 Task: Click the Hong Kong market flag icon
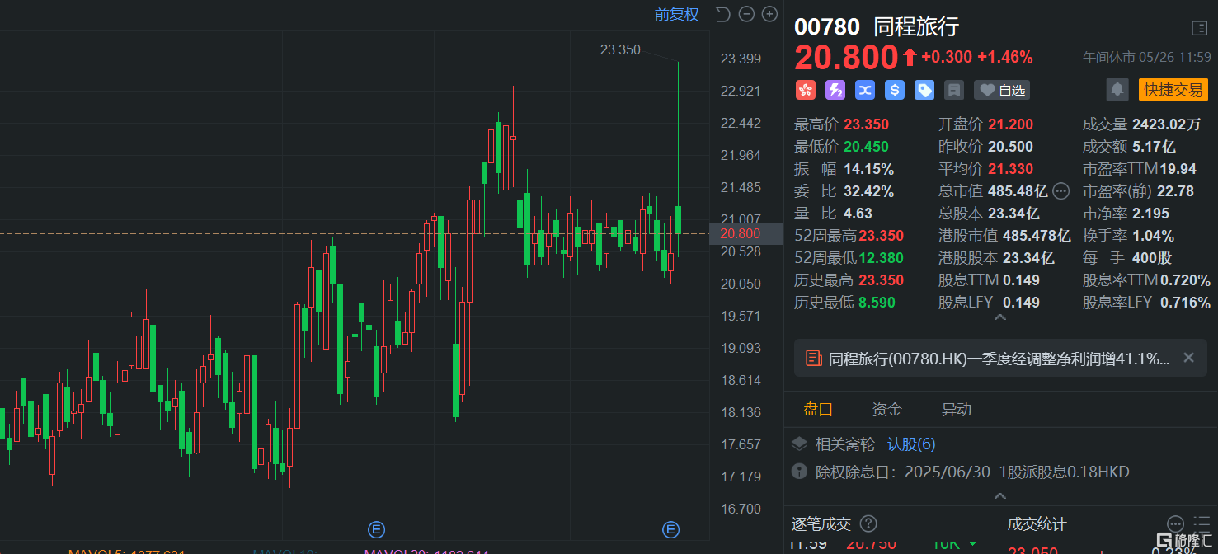coord(805,90)
